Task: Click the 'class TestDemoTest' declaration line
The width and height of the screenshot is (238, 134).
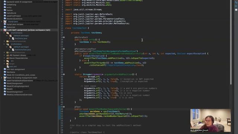Action: (x=77, y=28)
